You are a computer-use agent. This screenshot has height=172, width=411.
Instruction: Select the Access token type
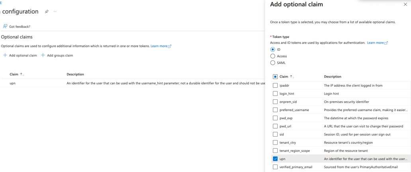(273, 56)
